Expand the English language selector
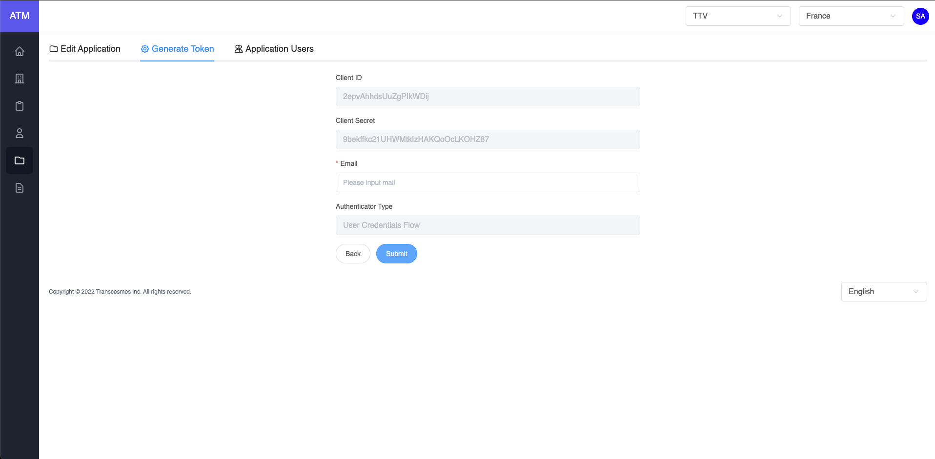935x459 pixels. tap(883, 292)
